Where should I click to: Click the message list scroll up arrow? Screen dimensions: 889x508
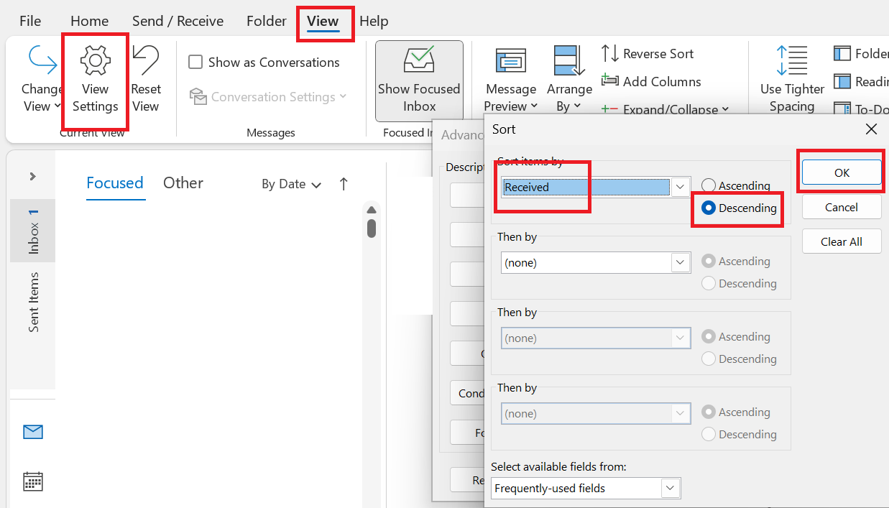pos(372,210)
